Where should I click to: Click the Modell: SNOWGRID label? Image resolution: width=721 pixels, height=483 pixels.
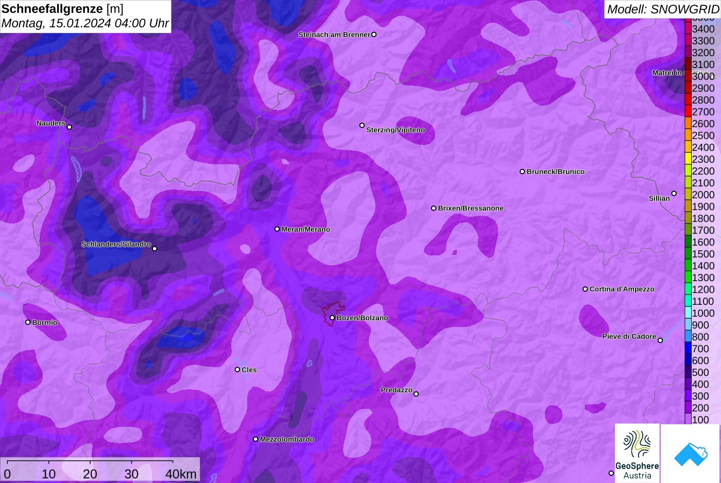click(x=663, y=9)
